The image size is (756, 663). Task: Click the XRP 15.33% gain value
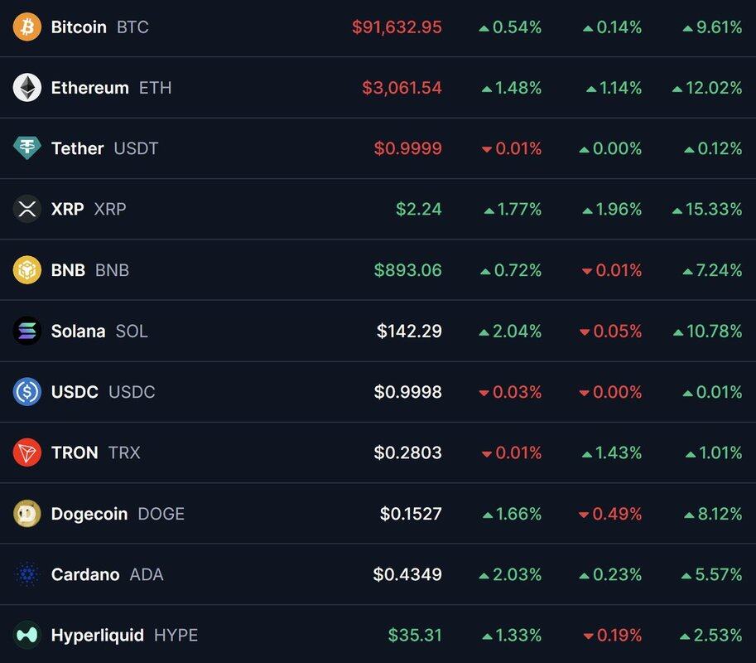pos(713,209)
